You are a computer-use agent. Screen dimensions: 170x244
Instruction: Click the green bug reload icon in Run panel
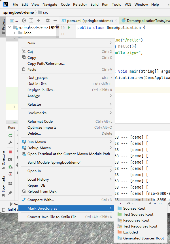(x=10, y=167)
